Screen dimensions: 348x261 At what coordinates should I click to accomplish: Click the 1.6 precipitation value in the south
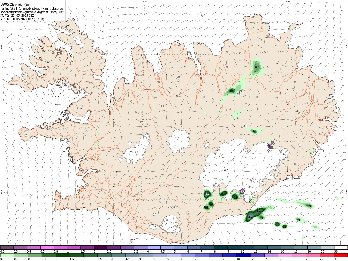(206, 207)
